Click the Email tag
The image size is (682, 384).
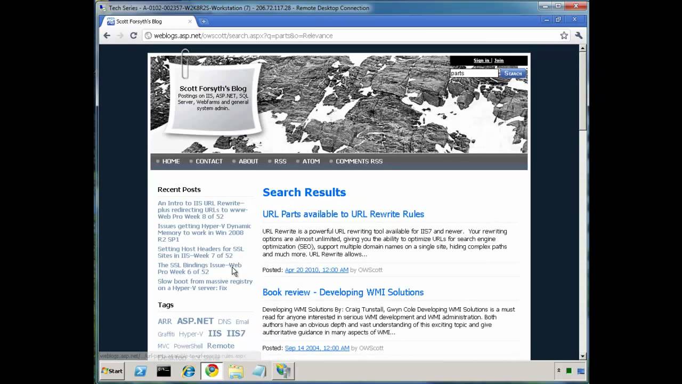(x=242, y=322)
